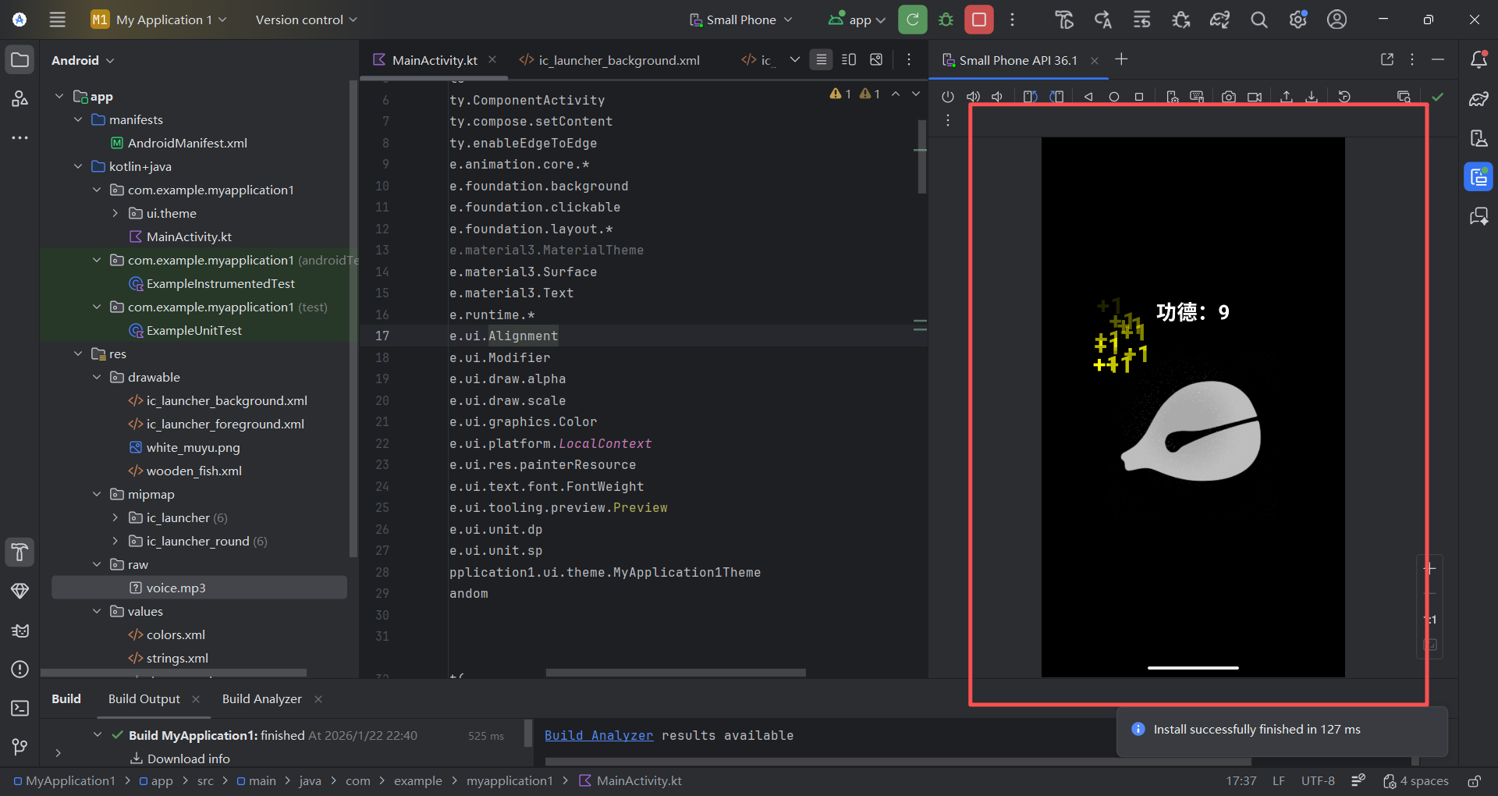The width and height of the screenshot is (1498, 796).
Task: Open the Small Phone device dropdown
Action: click(x=740, y=20)
